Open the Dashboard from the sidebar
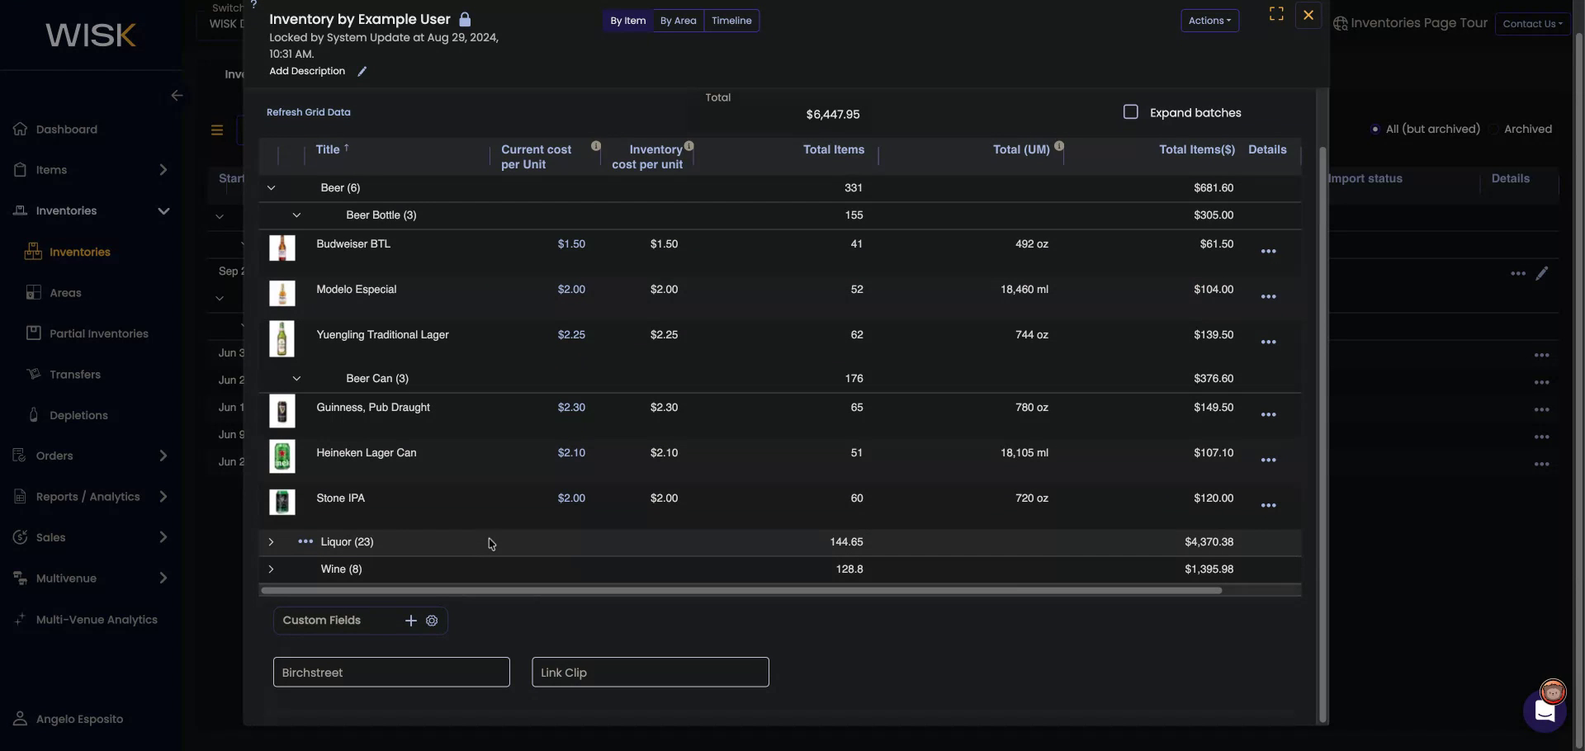 pyautogui.click(x=66, y=129)
